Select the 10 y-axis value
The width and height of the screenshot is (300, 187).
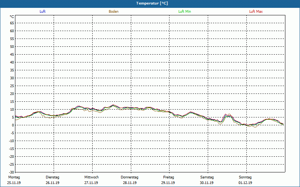tap(12, 110)
